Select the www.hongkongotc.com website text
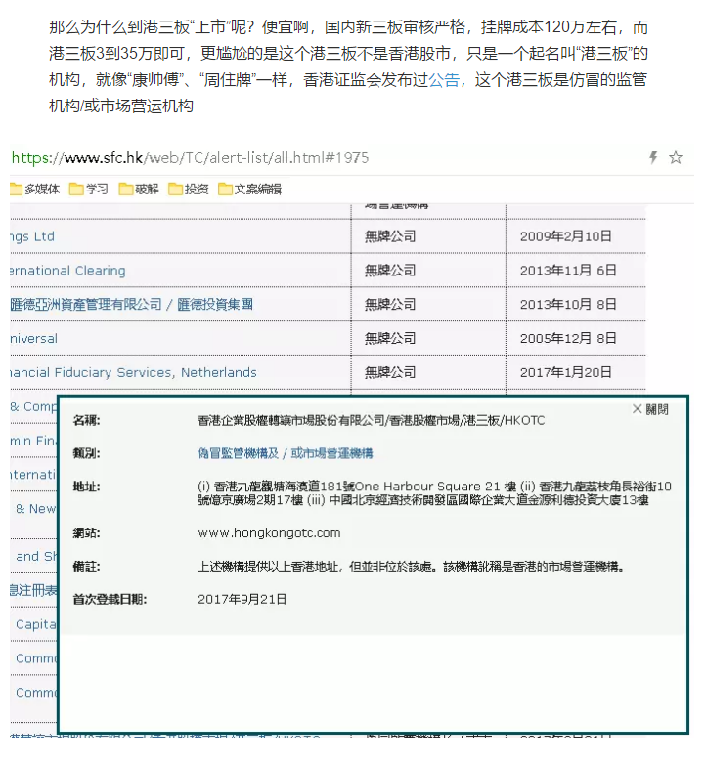The width and height of the screenshot is (705, 762). pyautogui.click(x=269, y=533)
